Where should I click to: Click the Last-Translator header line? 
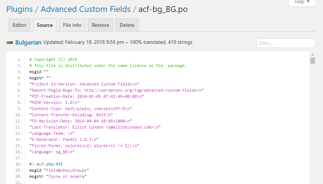[x=95, y=127]
